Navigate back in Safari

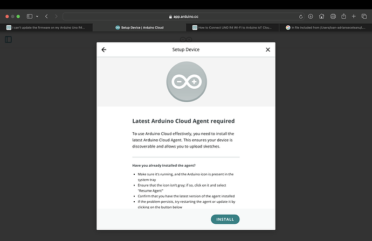click(46, 16)
